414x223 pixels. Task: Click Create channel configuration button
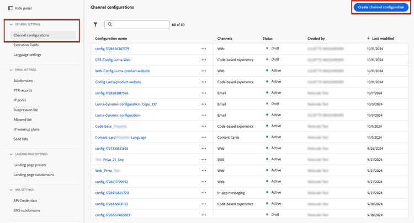(x=381, y=7)
